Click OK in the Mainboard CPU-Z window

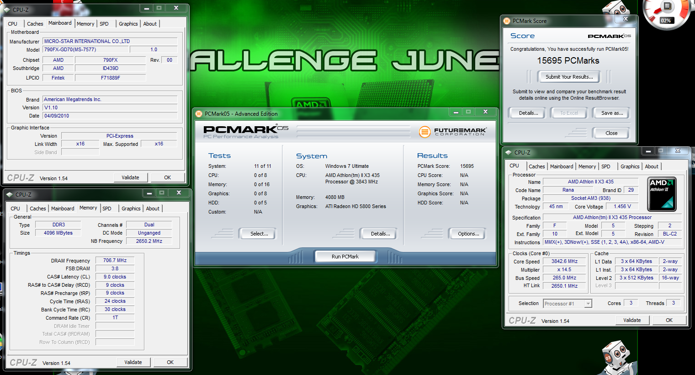(x=168, y=177)
